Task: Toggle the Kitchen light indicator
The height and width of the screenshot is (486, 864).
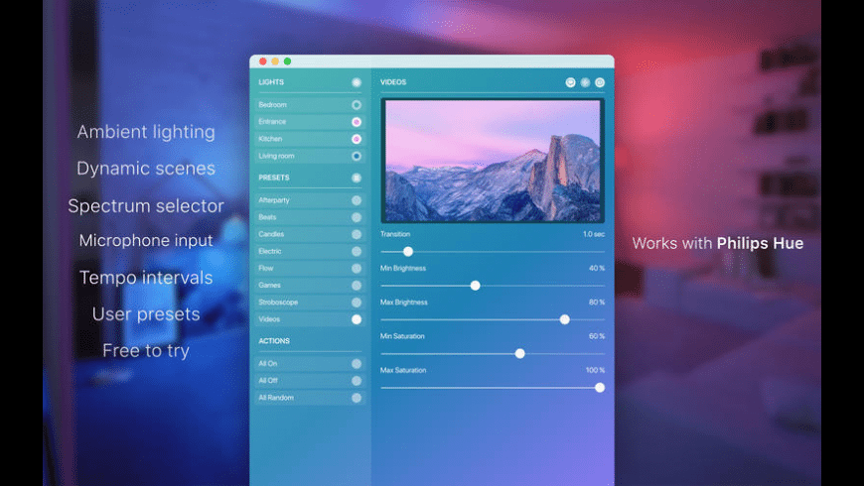Action: [x=357, y=139]
